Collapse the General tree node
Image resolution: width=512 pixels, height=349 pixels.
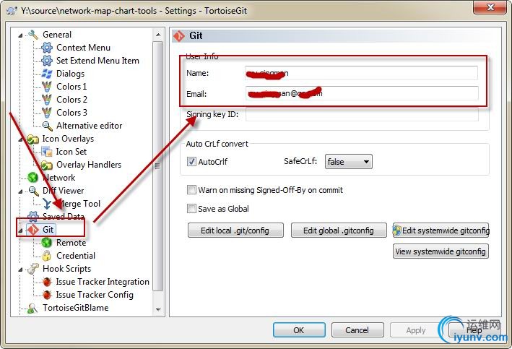pos(20,35)
